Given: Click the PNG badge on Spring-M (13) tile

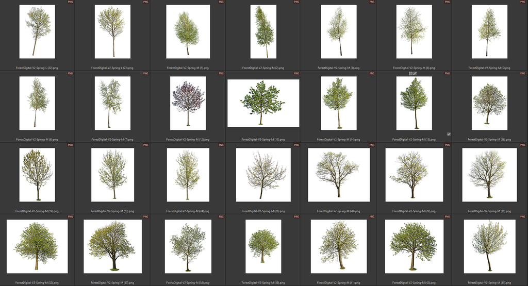Looking at the screenshot, I should click(296, 74).
